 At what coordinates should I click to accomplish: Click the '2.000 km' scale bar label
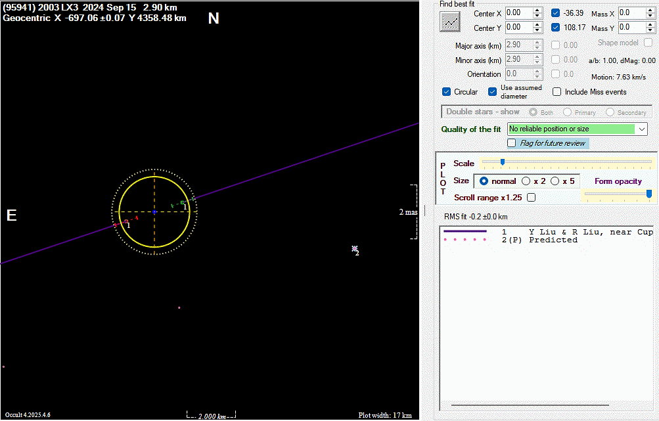tap(212, 416)
